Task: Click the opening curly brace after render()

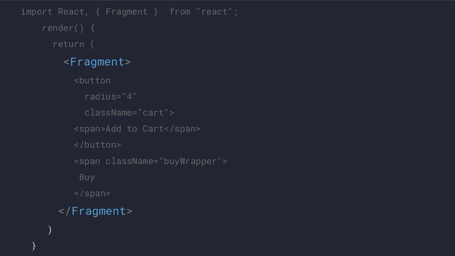Action: point(92,28)
